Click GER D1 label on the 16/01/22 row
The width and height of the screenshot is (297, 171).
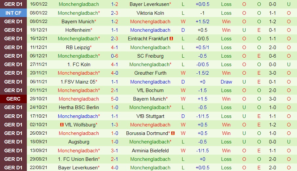[13, 4]
